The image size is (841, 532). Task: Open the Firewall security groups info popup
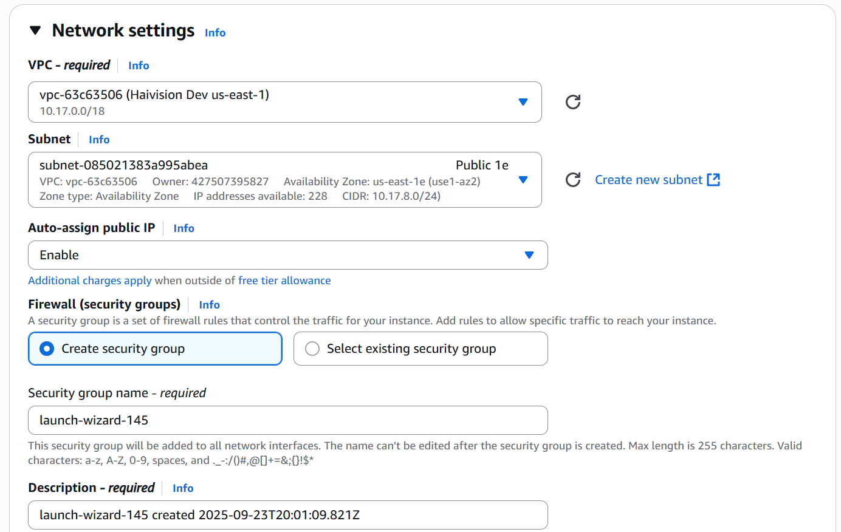209,304
